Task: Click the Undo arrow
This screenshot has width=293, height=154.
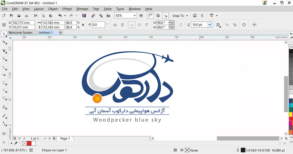Action: coord(60,16)
